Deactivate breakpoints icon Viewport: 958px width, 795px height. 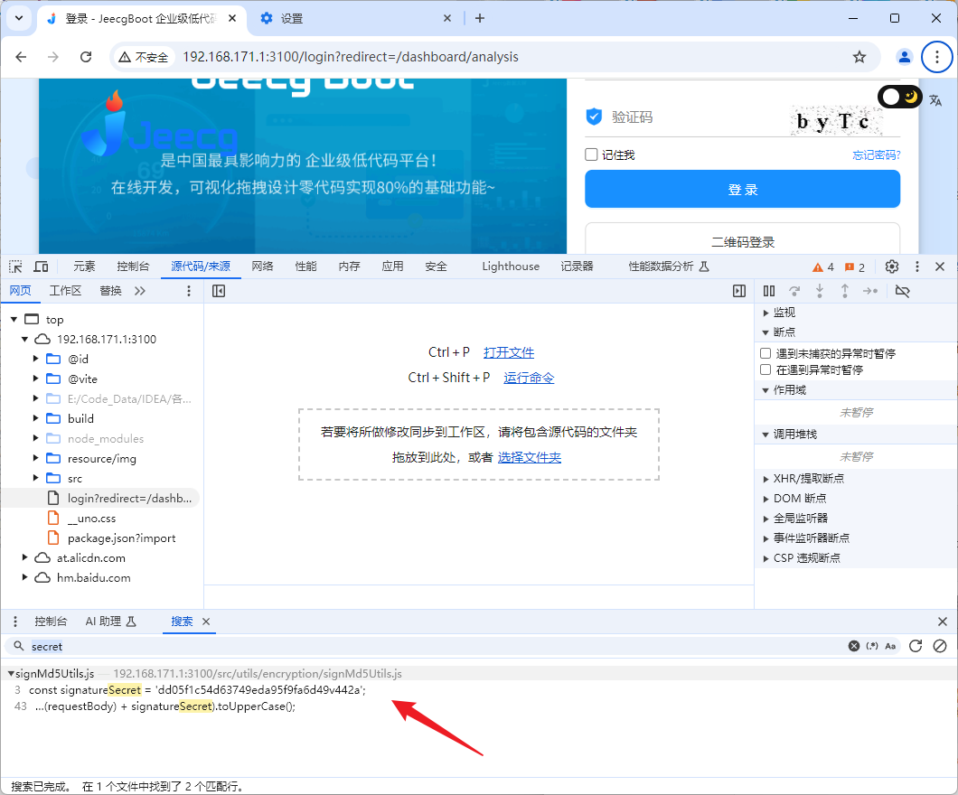(902, 291)
